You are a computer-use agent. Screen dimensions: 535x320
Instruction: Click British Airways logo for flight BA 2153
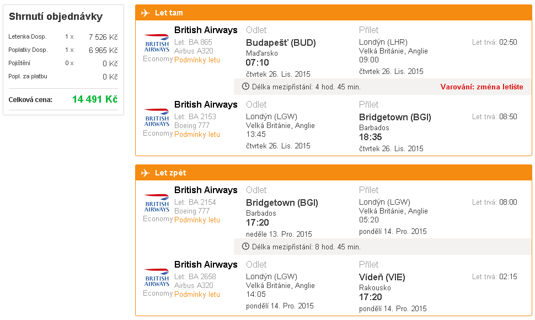tap(157, 118)
